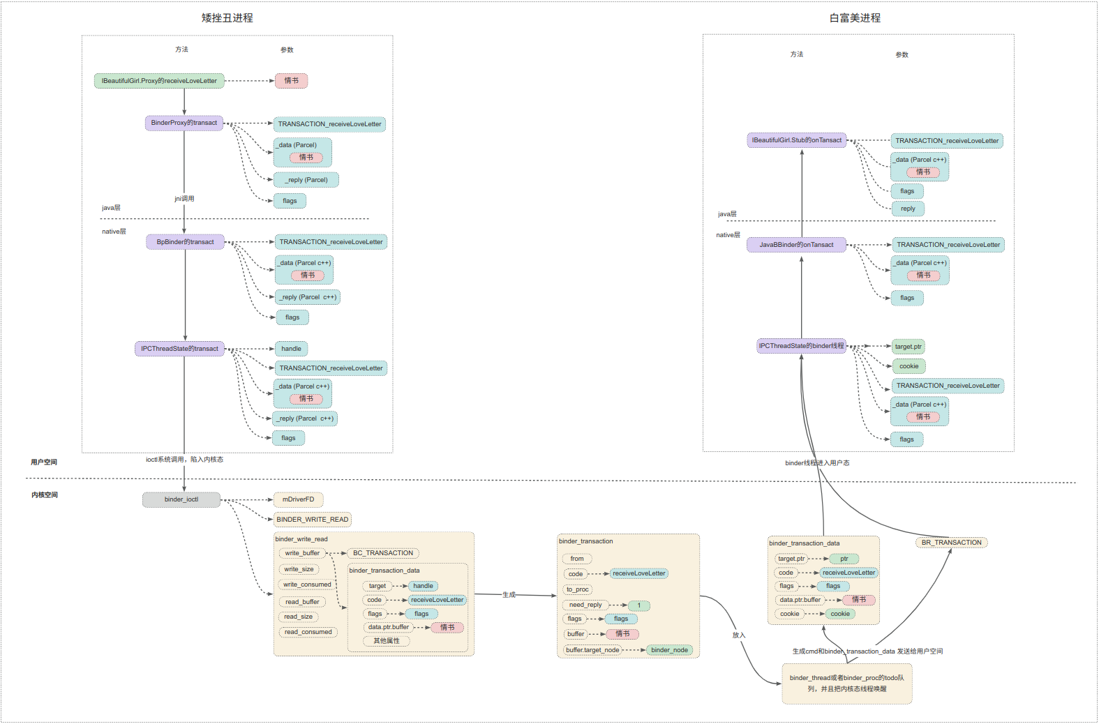
Task: Select the 白富美进程 title
Action: (855, 18)
